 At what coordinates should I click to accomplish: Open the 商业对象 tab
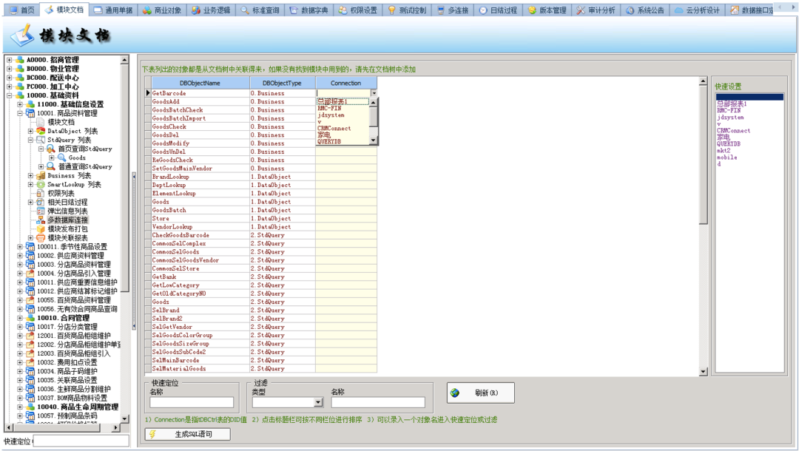[x=162, y=10]
